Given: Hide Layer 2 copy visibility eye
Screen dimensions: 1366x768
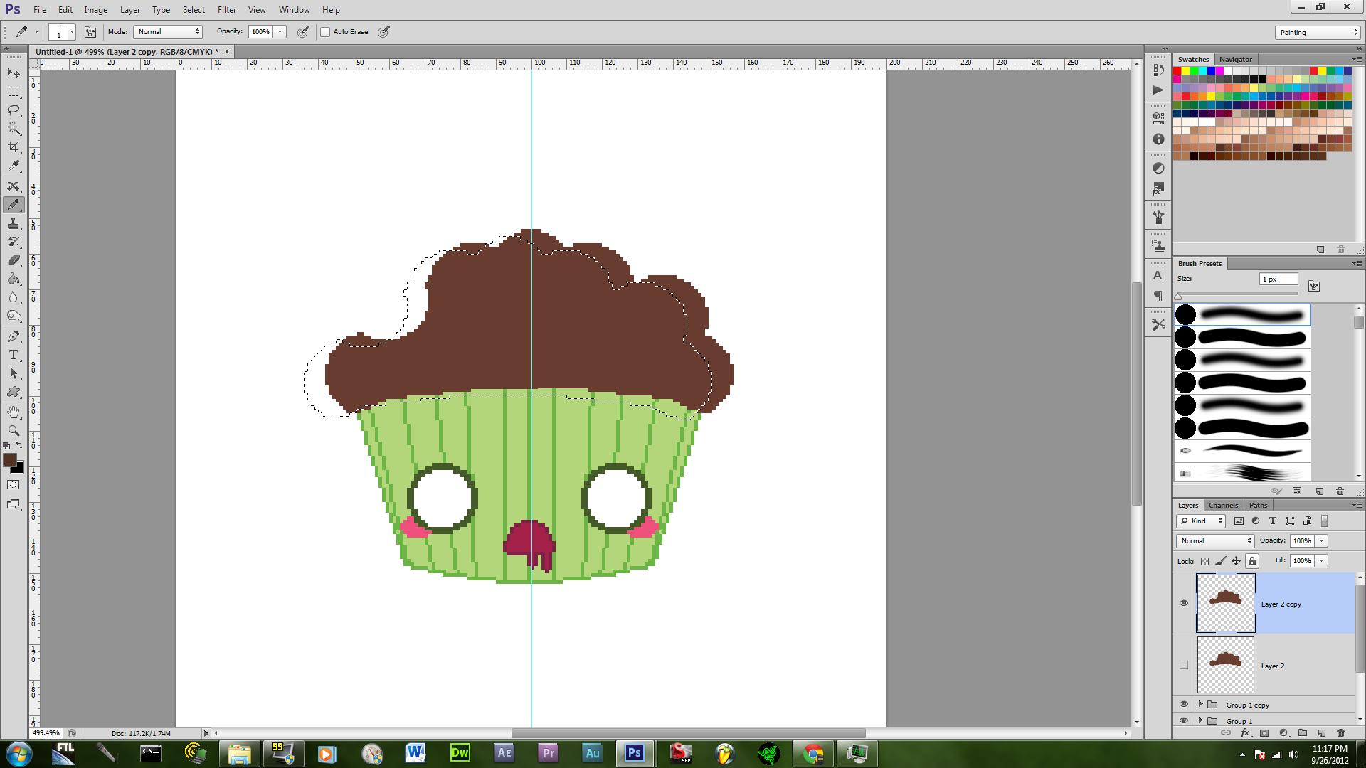Looking at the screenshot, I should click(1184, 603).
